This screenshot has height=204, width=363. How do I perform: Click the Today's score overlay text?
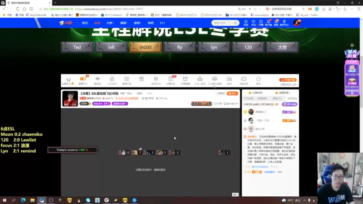(x=72, y=150)
